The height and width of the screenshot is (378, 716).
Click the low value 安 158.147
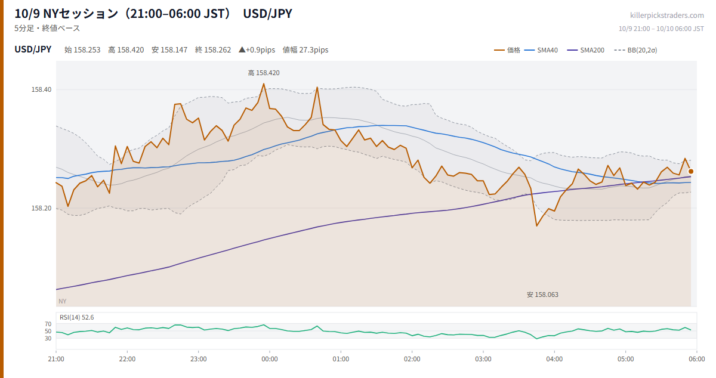(x=169, y=50)
